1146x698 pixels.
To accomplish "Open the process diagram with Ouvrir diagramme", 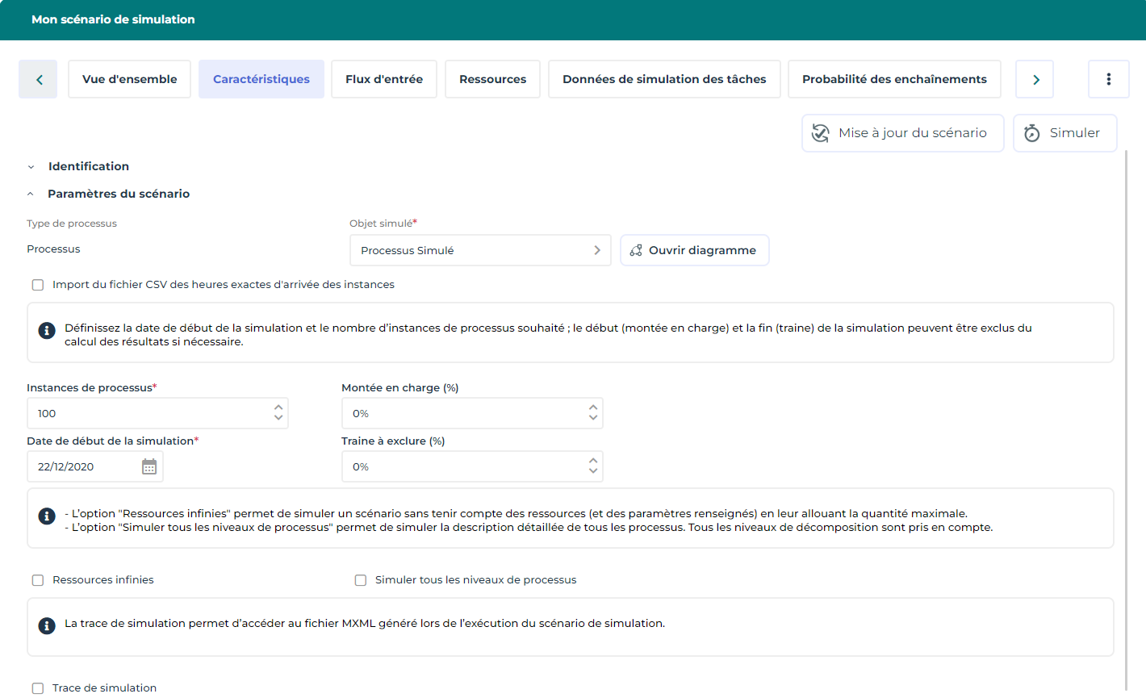I will coord(694,250).
